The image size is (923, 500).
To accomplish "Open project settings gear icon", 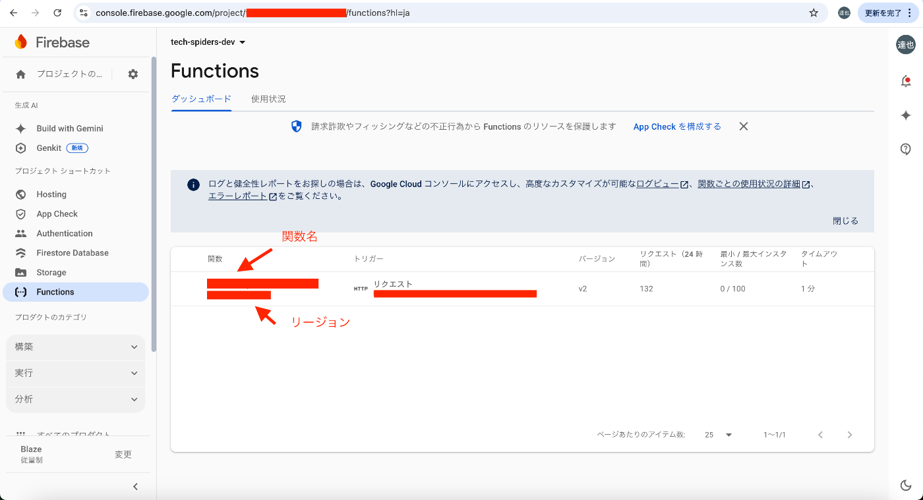I will [x=133, y=74].
